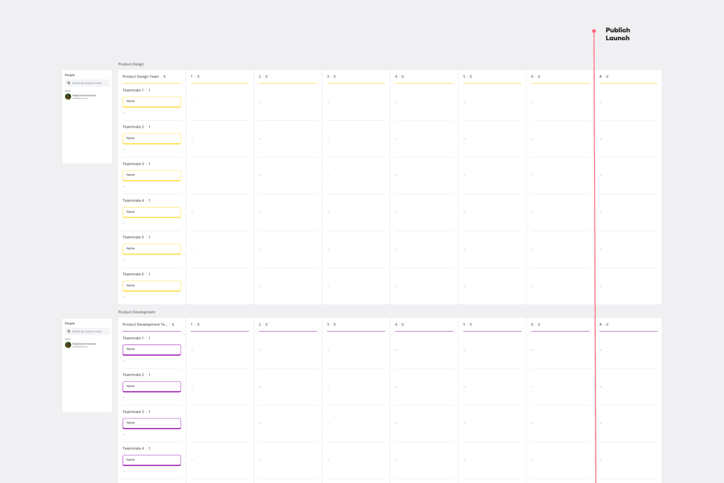
Task: Click the plus under Product Development Teammate 3's Name card
Action: [124, 435]
